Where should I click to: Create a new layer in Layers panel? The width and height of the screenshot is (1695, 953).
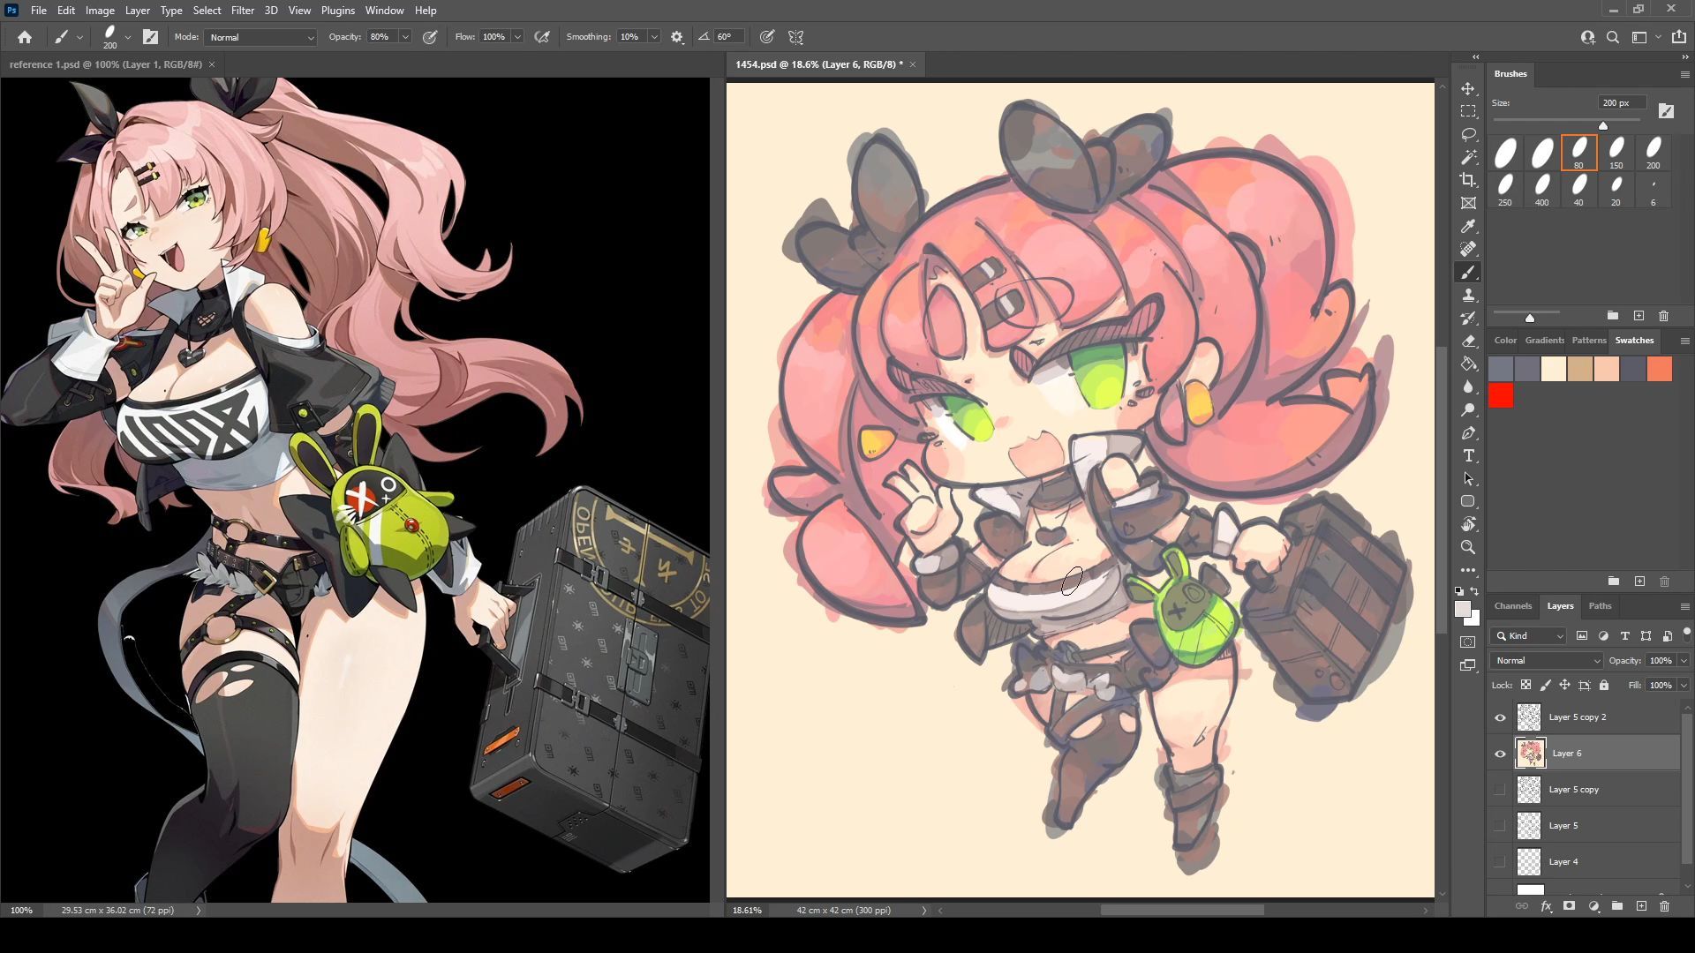coord(1641,906)
